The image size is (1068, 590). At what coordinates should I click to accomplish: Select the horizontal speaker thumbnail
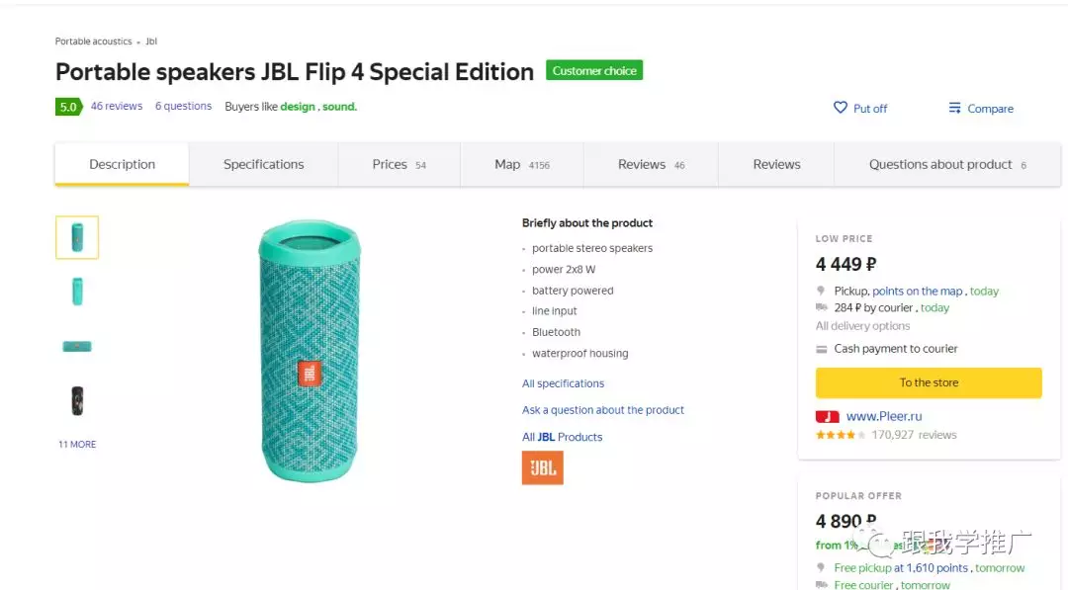(77, 347)
